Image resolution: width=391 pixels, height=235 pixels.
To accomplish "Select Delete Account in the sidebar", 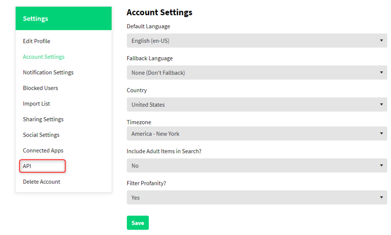I will click(42, 182).
